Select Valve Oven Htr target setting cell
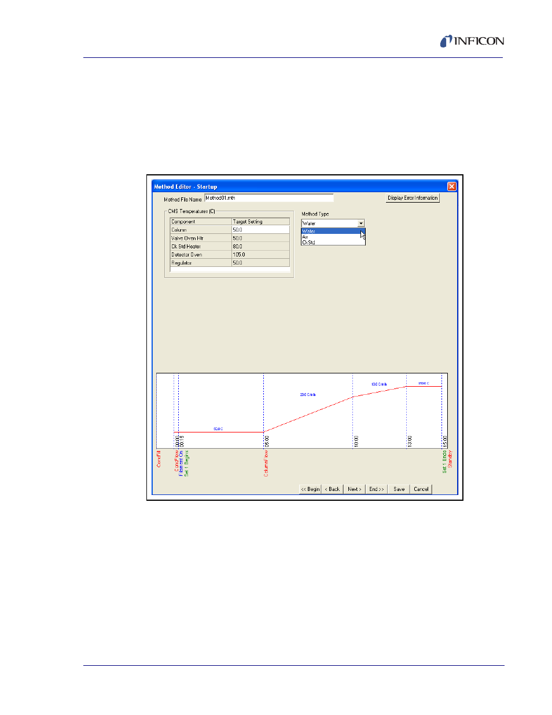The image size is (552, 715). (260, 238)
